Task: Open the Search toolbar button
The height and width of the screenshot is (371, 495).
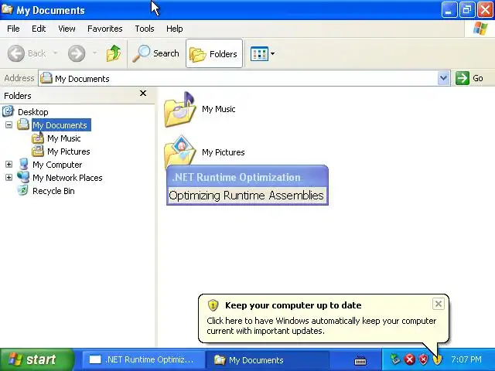Action: point(156,53)
